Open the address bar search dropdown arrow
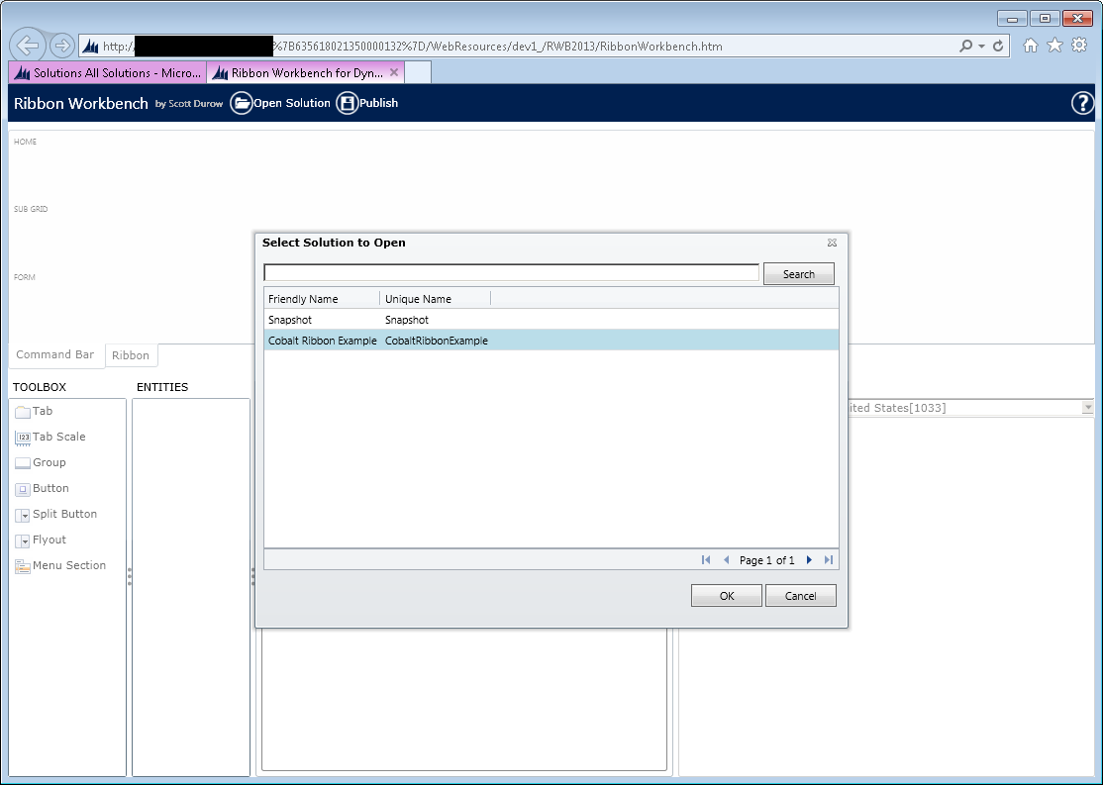 (x=981, y=47)
